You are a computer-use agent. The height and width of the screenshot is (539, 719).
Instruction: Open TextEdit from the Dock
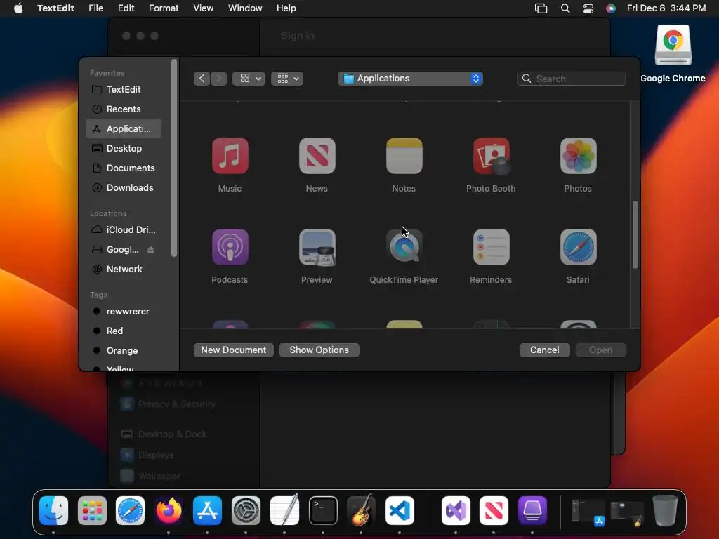click(284, 510)
